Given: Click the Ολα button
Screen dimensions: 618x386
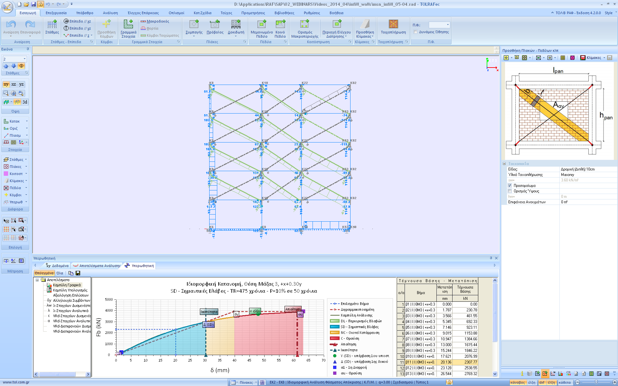Looking at the screenshot, I should (x=60, y=273).
